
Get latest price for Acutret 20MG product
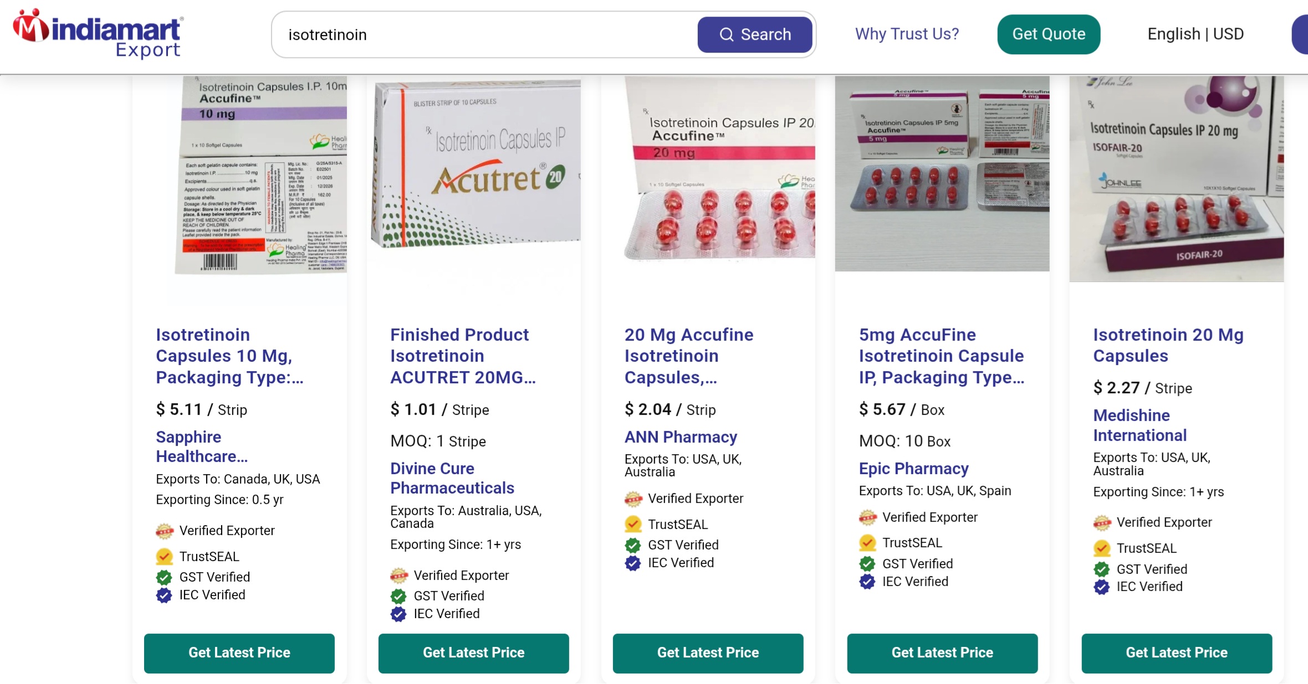[x=473, y=653]
